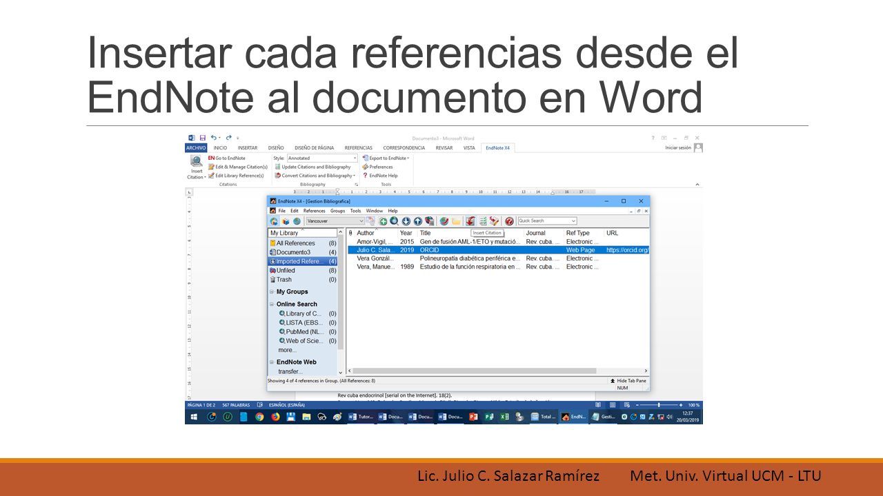Click the Insert Citation toolbar icon in EndNote

click(x=470, y=221)
